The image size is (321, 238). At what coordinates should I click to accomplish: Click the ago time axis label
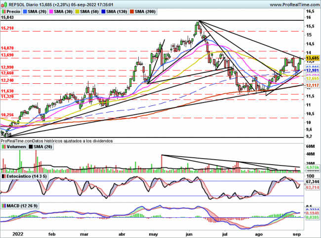click(259, 234)
